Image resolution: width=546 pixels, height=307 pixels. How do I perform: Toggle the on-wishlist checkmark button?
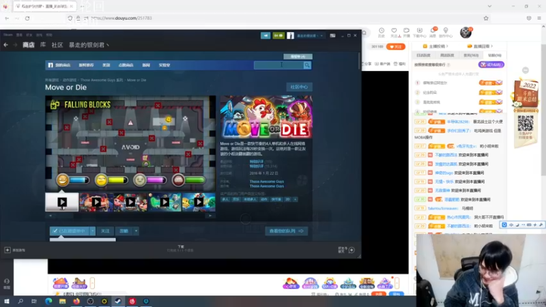tap(70, 231)
